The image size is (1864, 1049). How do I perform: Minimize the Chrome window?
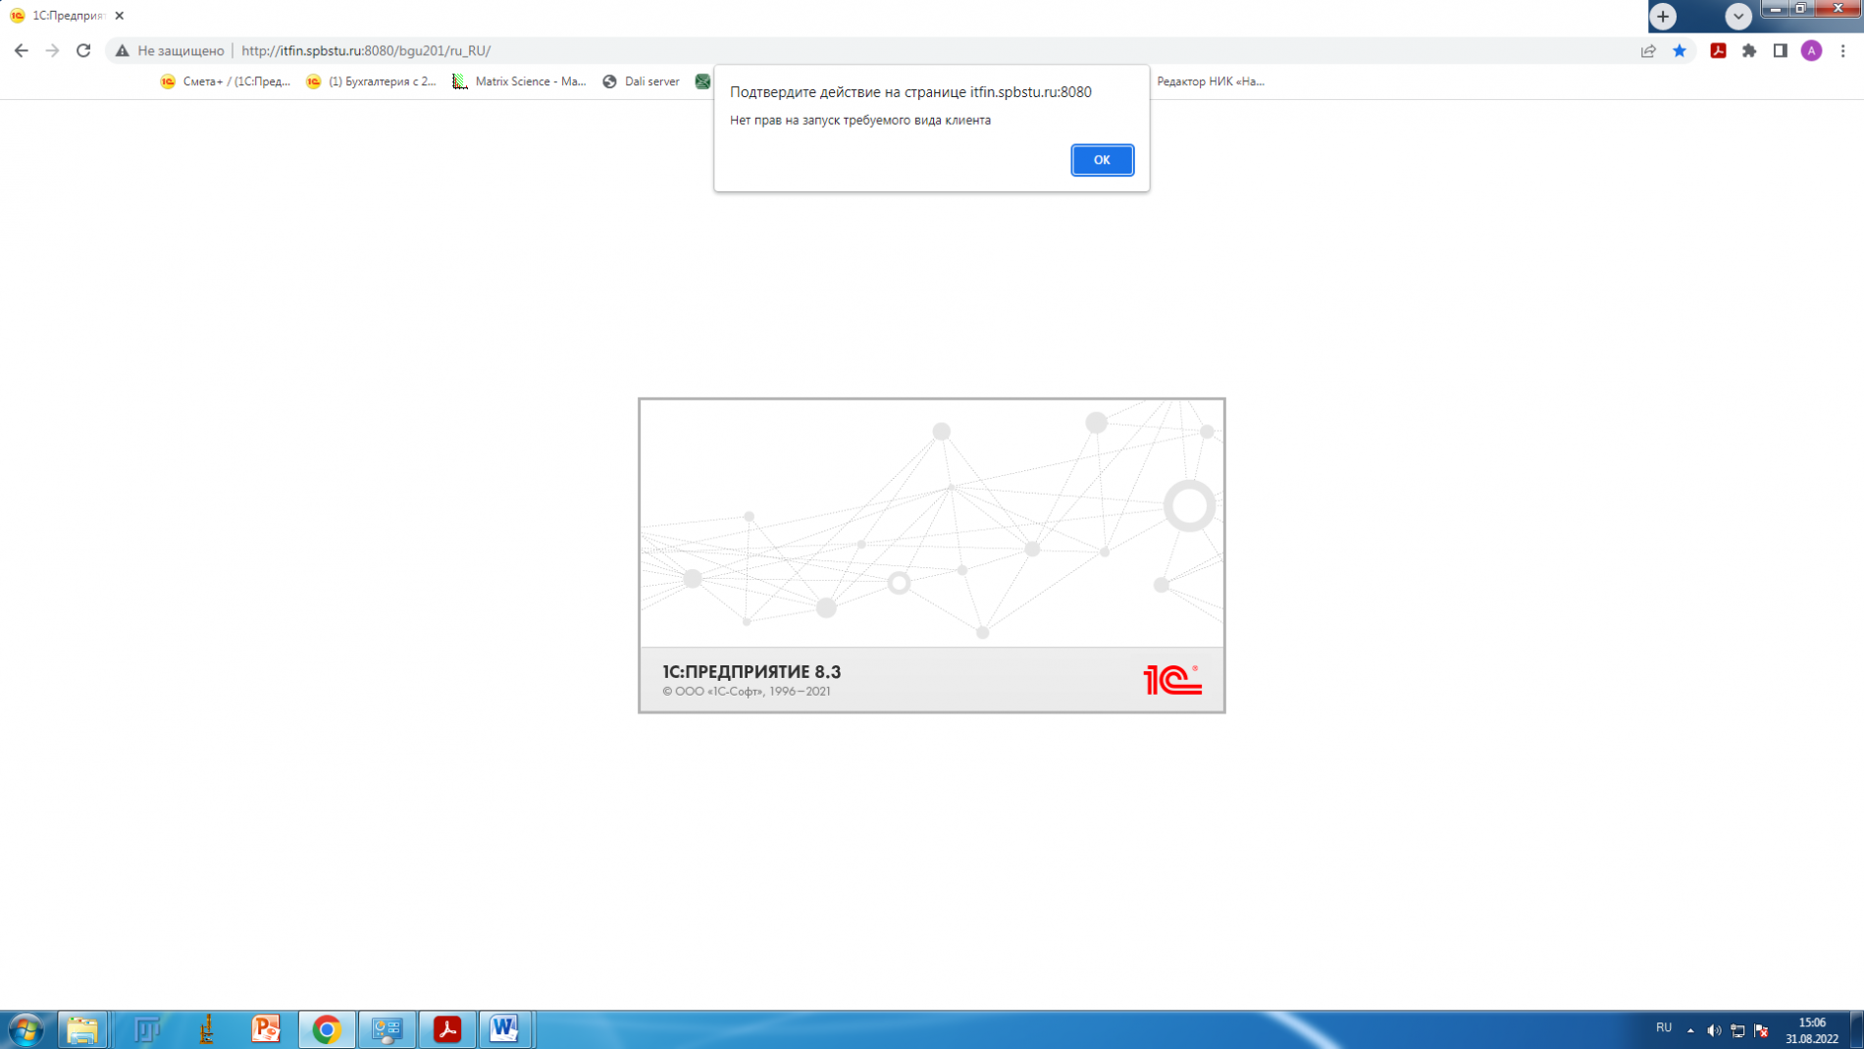point(1777,9)
